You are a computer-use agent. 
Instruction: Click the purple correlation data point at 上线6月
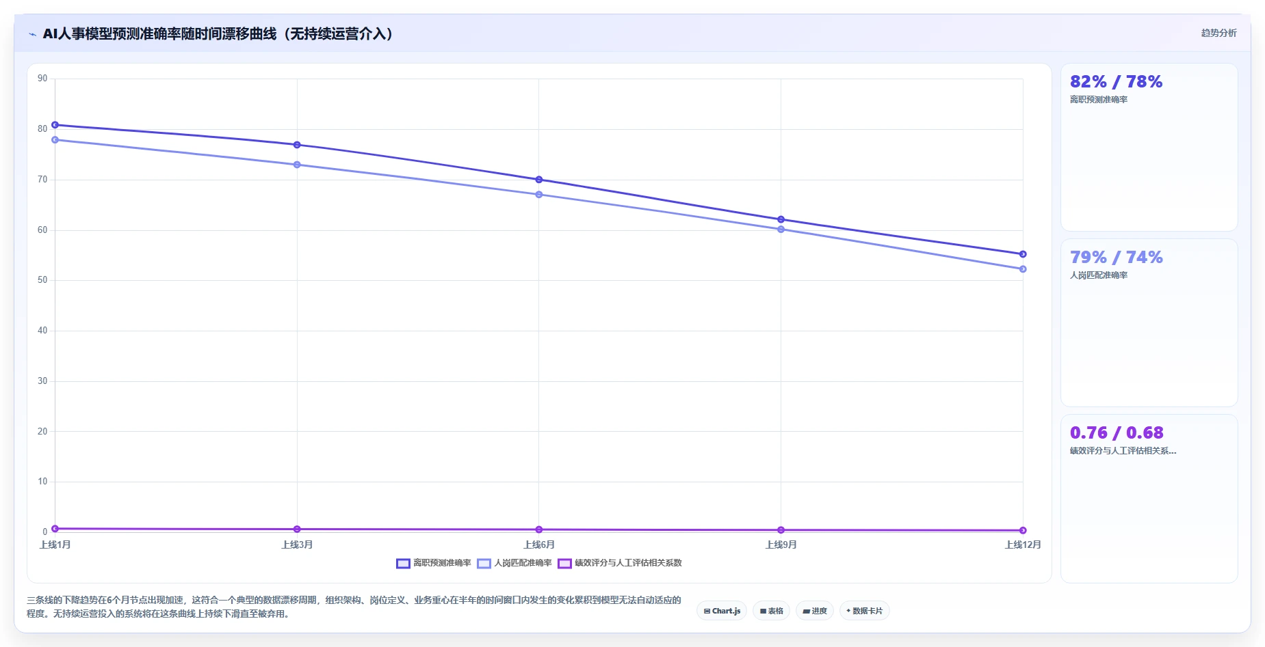point(539,529)
